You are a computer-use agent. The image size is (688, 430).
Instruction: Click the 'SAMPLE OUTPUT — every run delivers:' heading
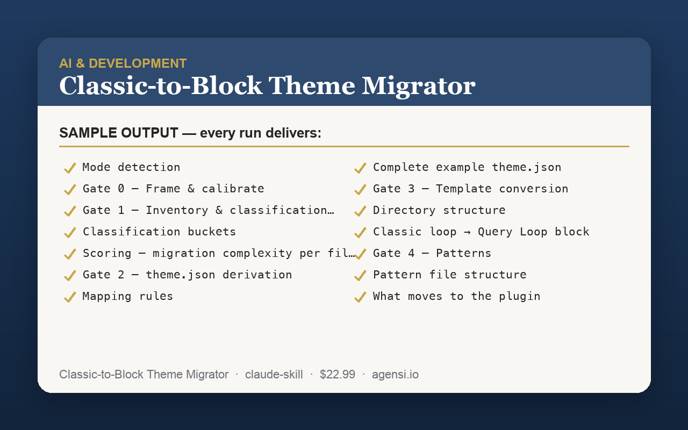coord(190,133)
